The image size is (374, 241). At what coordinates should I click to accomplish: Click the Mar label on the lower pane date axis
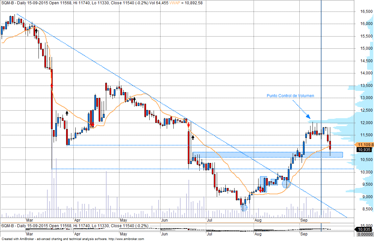[29, 234]
